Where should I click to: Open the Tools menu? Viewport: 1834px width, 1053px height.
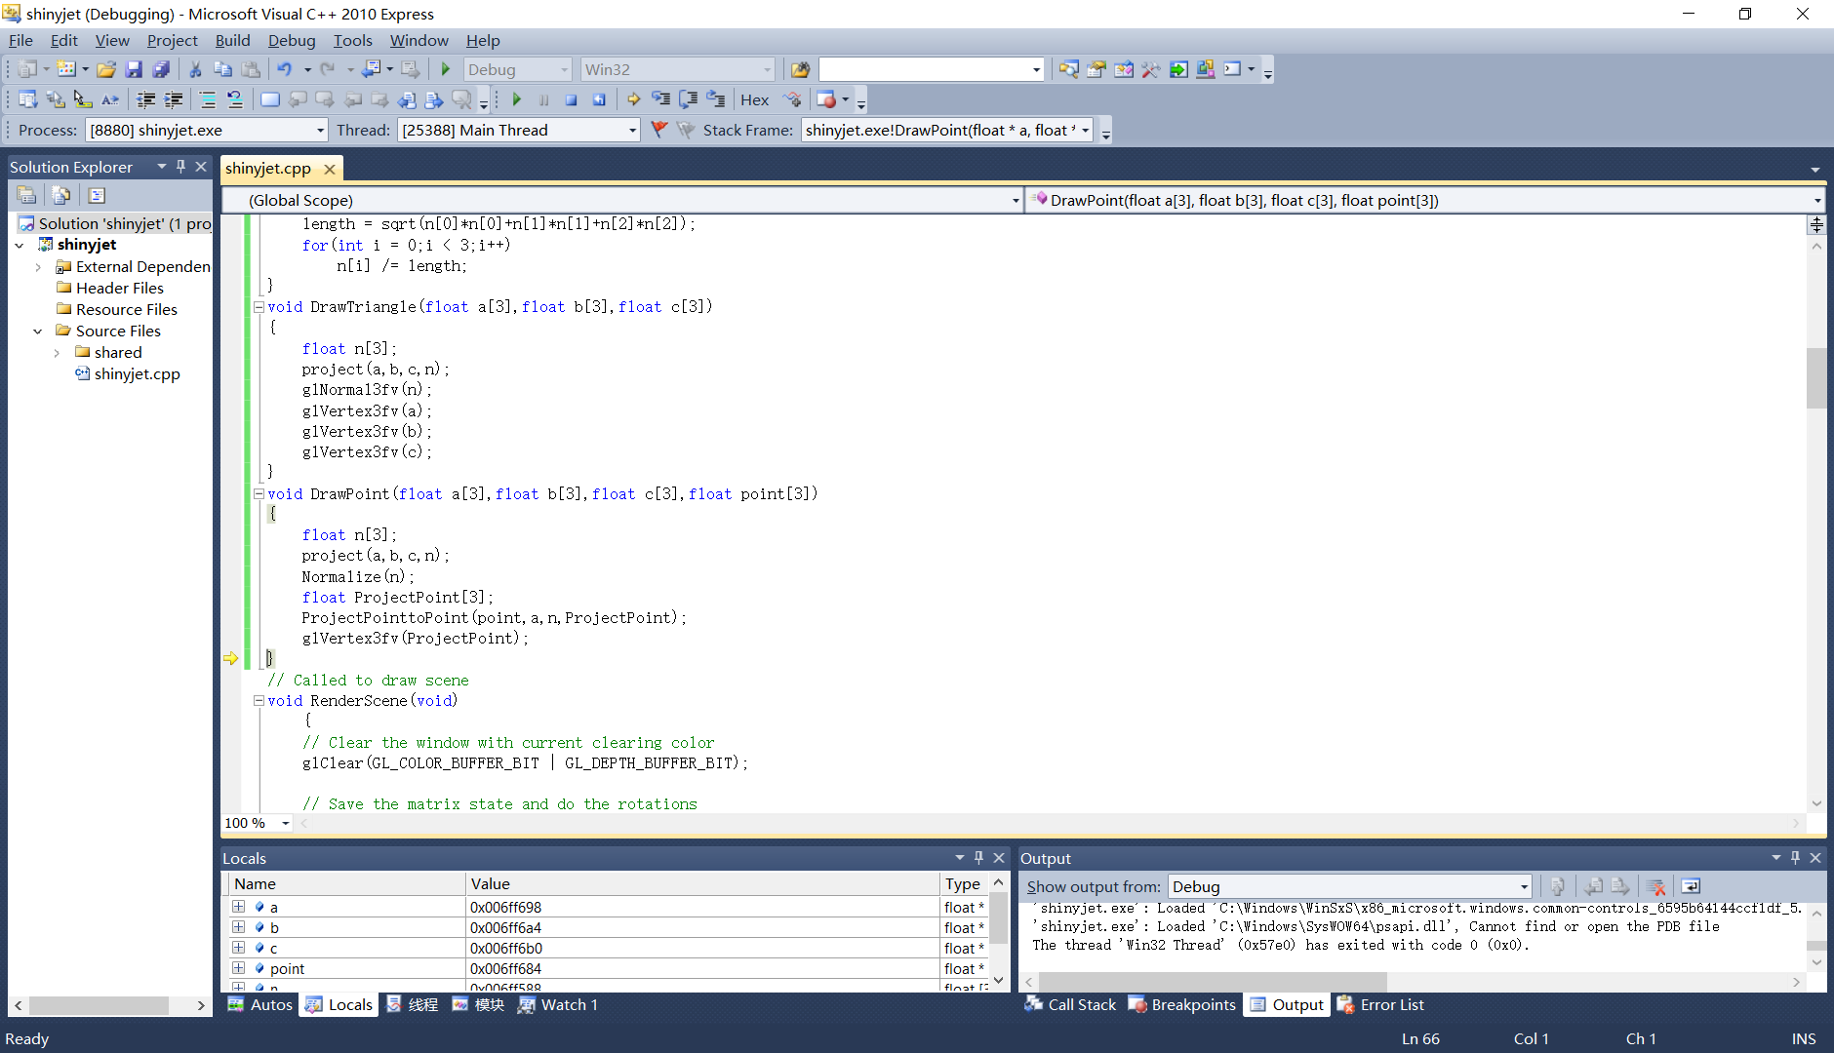[x=352, y=40]
